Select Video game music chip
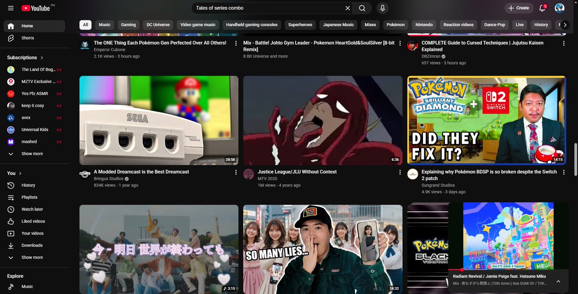The image size is (578, 294). tap(198, 25)
